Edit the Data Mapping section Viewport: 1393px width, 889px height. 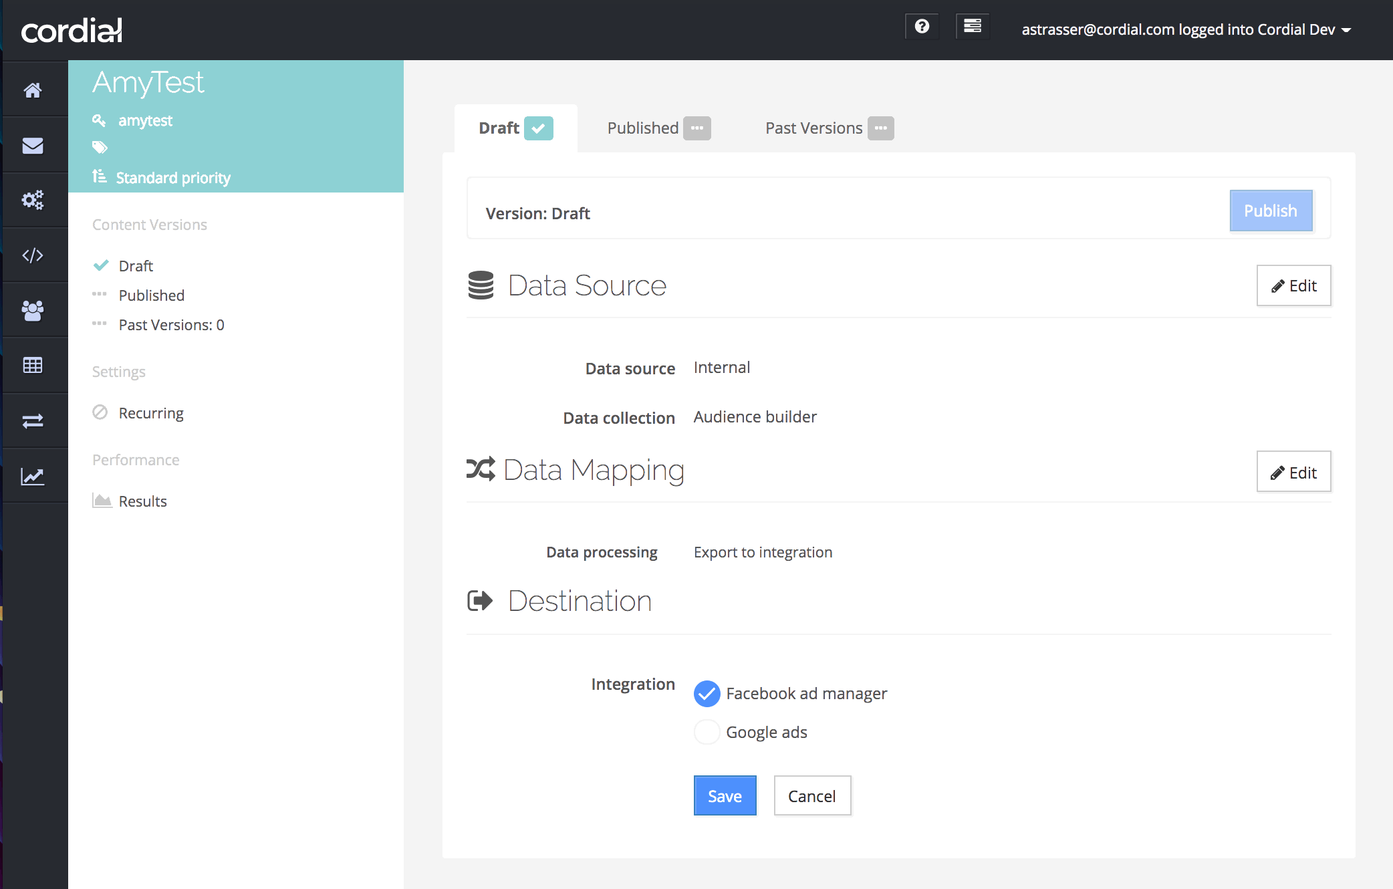(1293, 472)
